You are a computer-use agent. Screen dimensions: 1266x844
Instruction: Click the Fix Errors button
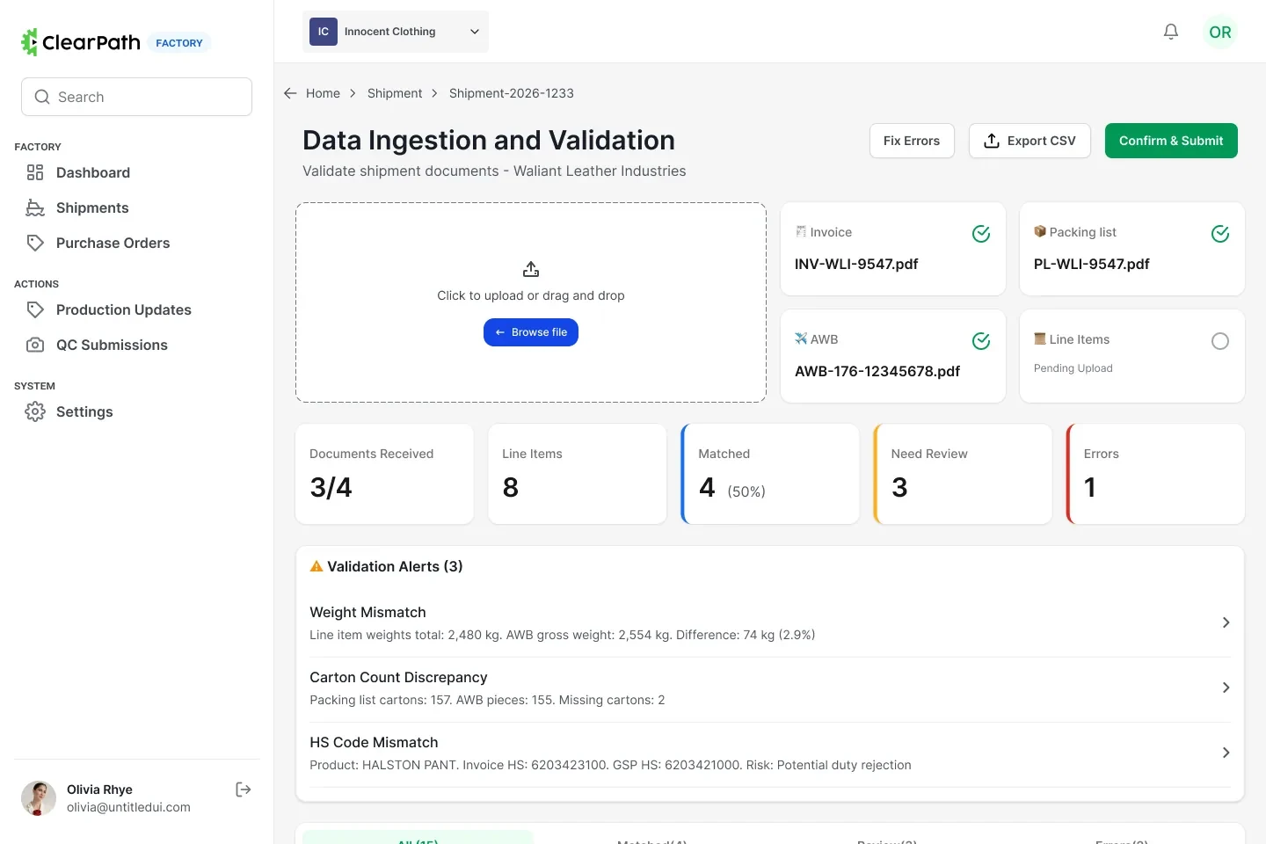click(912, 141)
